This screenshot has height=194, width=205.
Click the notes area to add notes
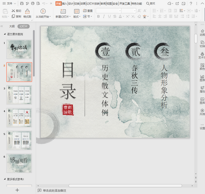click(x=54, y=190)
